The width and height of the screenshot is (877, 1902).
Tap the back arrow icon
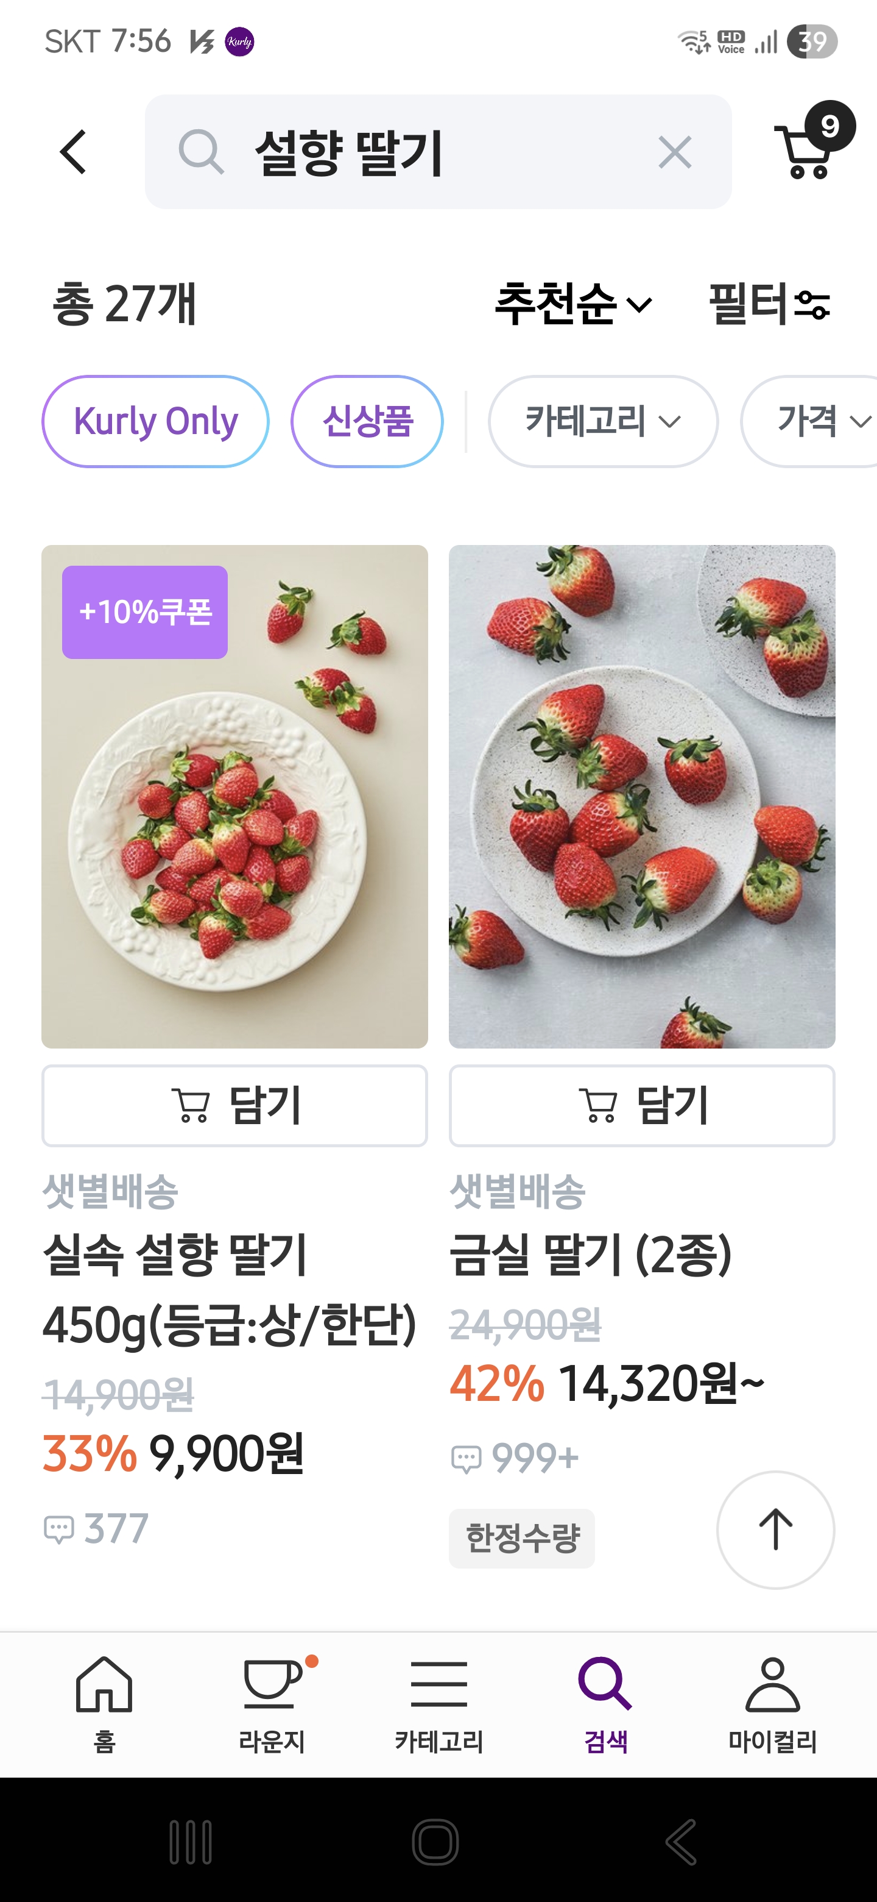coord(73,152)
